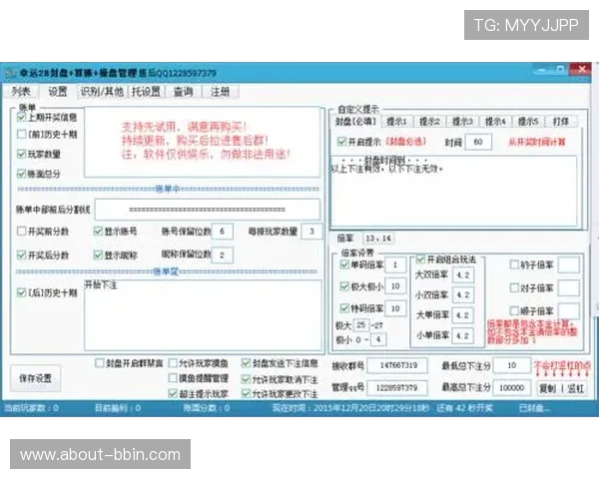Toggle the 封盘发送下注信息 checkbox
Image resolution: width=599 pixels, height=479 pixels.
[x=246, y=363]
